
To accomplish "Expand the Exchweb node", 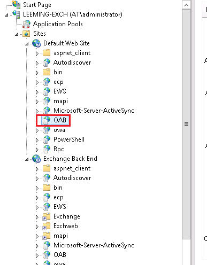I will [x=37, y=227].
